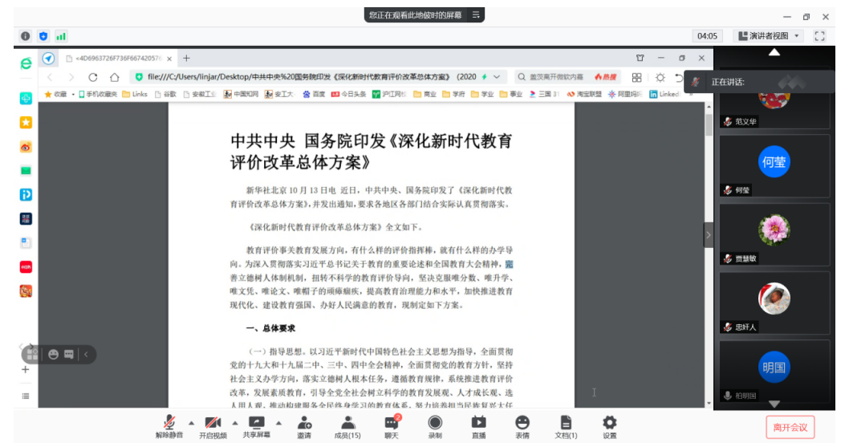
Task: Turn on the camera (开启视频)
Action: tap(213, 427)
